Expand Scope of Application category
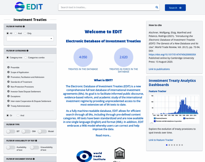Screen dimensions: 205x162 8,72
